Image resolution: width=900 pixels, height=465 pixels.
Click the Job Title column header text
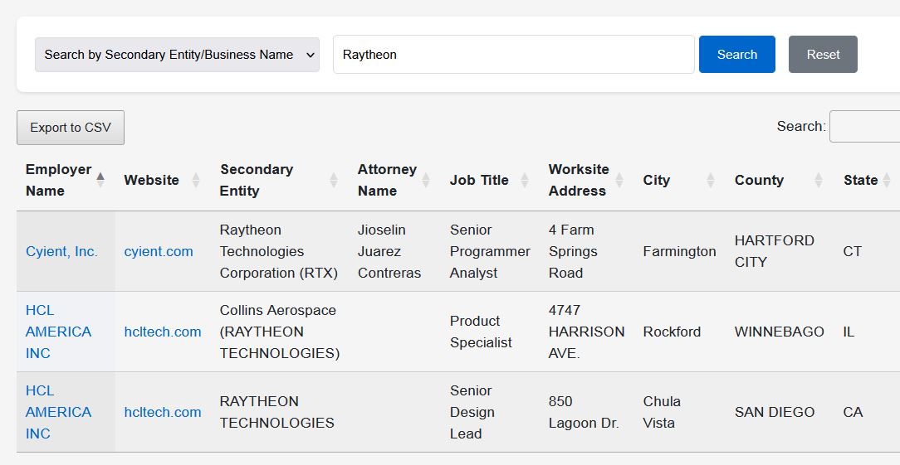479,180
